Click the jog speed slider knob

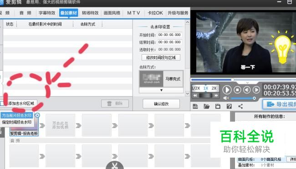coord(205,95)
